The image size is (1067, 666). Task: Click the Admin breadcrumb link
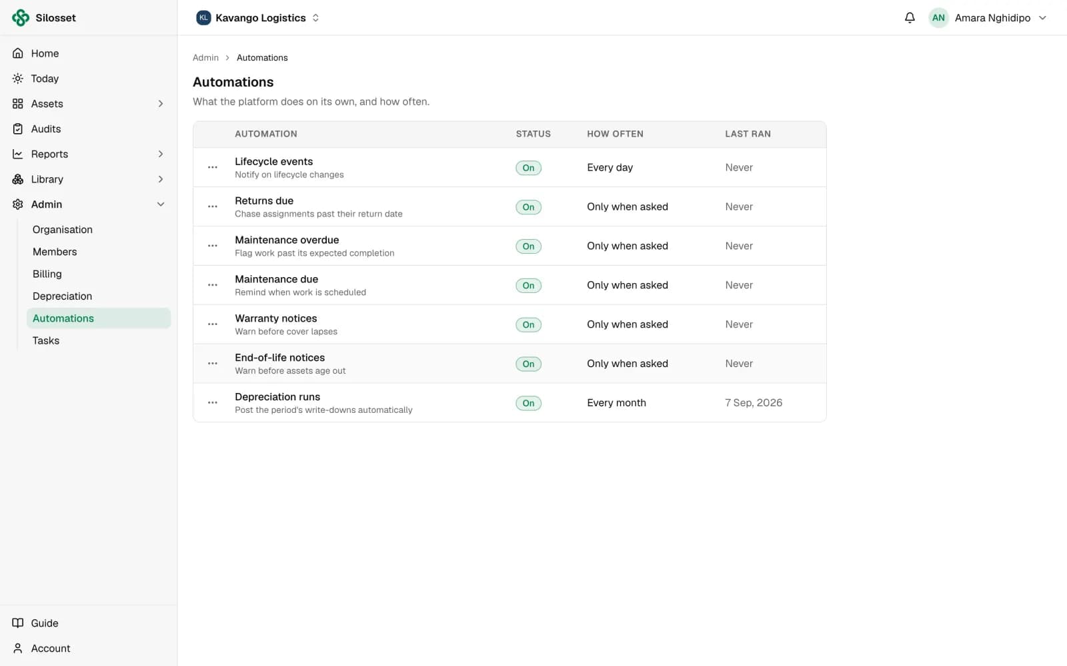pyautogui.click(x=205, y=58)
